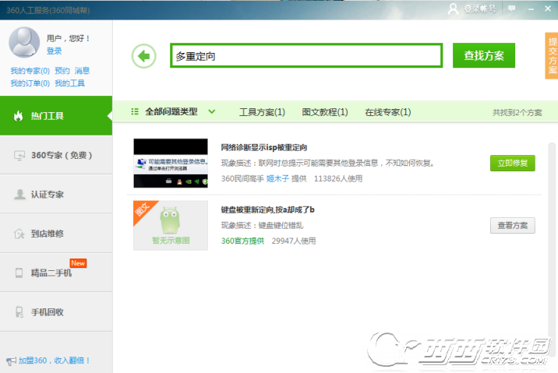This screenshot has width=558, height=373.
Task: Click the New badge on 精品二手机
Action: pos(78,263)
